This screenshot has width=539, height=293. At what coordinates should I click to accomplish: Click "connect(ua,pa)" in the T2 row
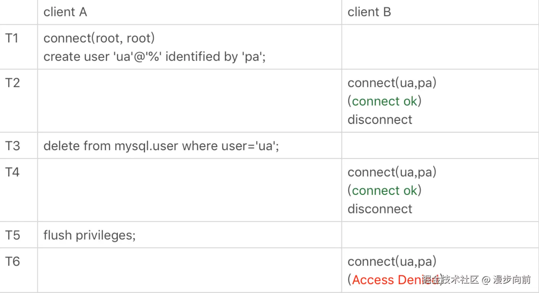point(392,83)
